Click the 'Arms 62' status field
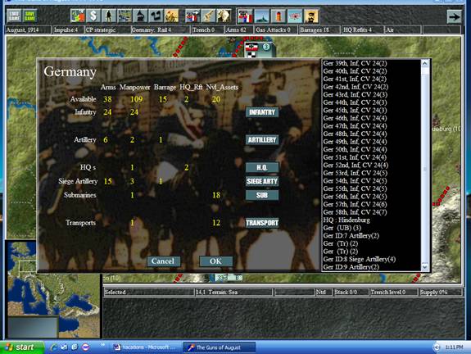Screen dimensions: 471x354 [x=238, y=30]
